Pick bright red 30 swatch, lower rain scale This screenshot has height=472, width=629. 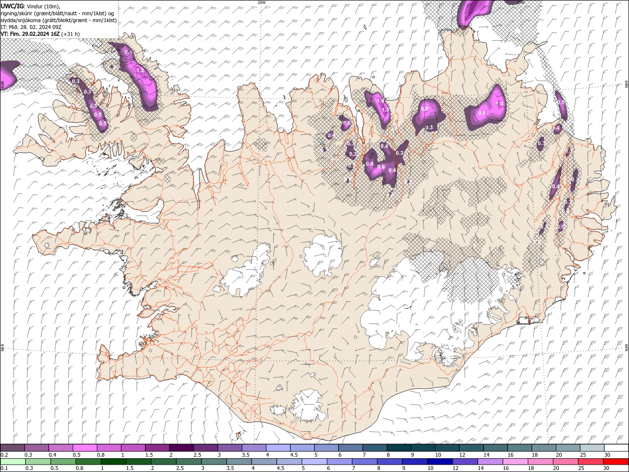coord(615,462)
